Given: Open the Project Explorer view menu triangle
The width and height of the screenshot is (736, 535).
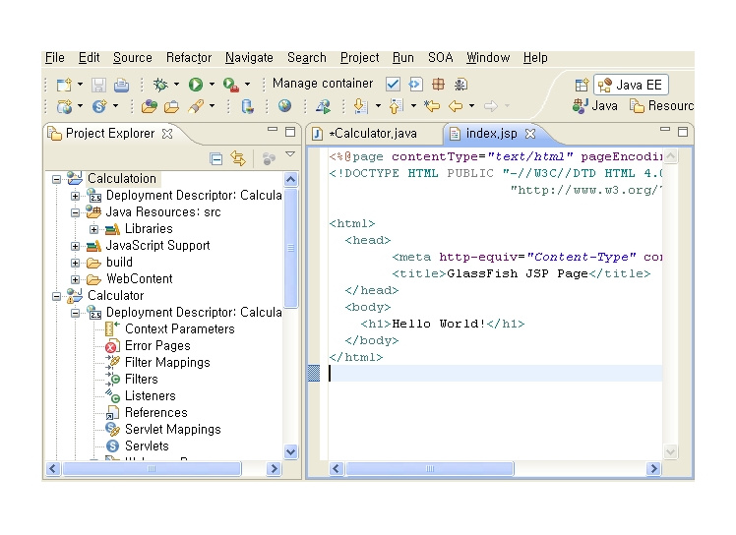Looking at the screenshot, I should (x=290, y=155).
